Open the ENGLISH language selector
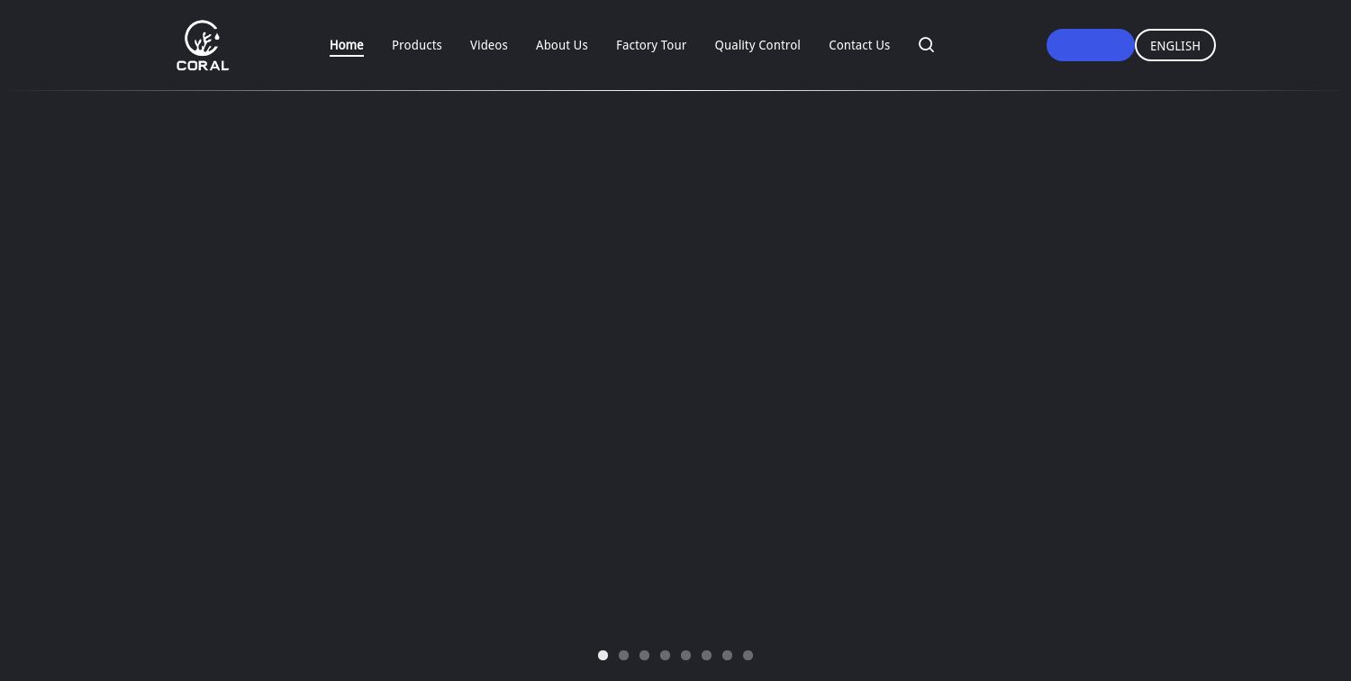 click(x=1174, y=45)
